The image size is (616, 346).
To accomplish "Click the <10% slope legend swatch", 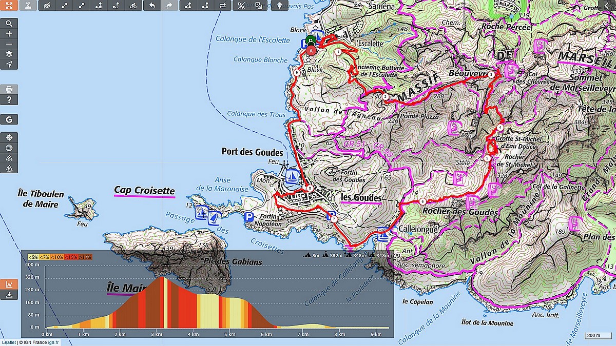I will [x=56, y=257].
